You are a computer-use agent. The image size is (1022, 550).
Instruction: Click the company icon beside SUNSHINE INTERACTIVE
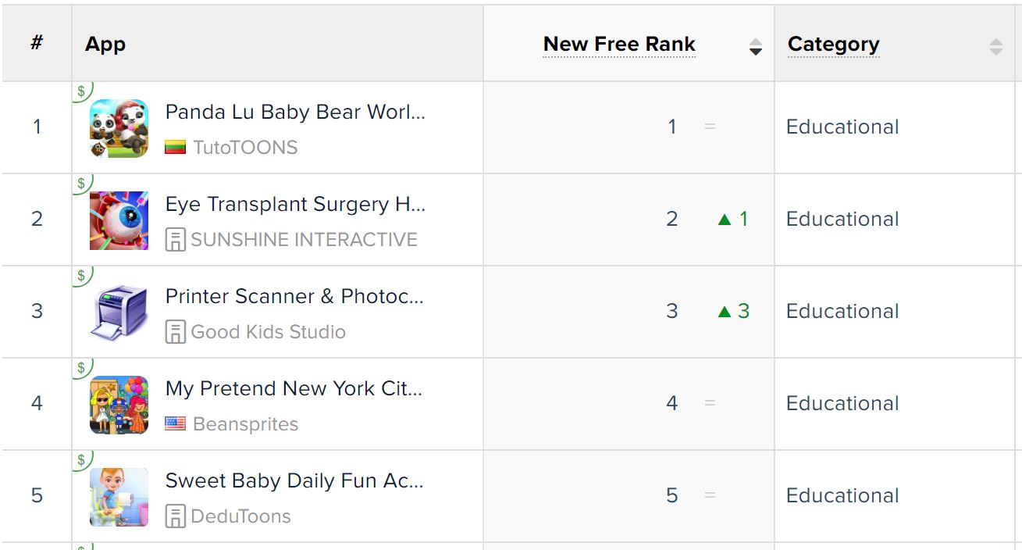[176, 240]
